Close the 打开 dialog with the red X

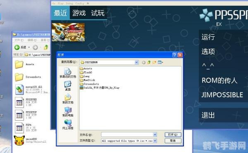coord(180,55)
